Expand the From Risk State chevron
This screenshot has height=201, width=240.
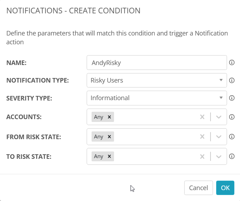219,137
